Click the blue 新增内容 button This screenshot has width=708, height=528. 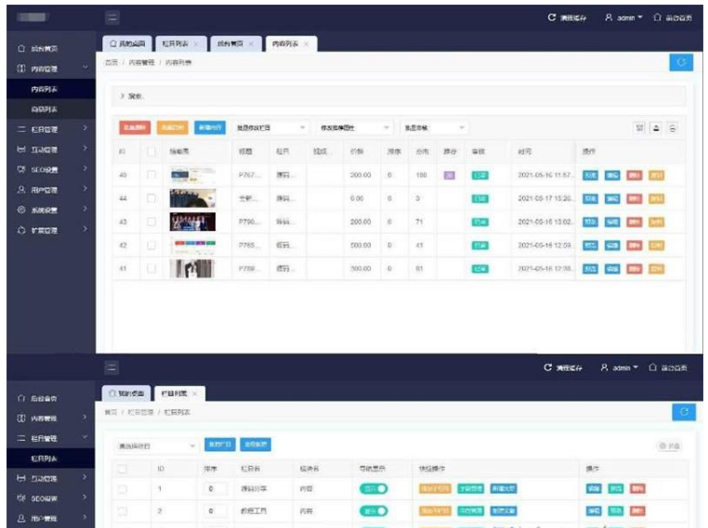tap(209, 127)
